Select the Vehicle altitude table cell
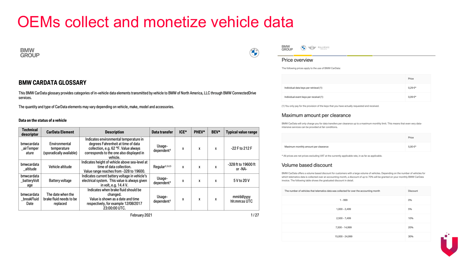The image size is (467, 263). pyautogui.click(x=60, y=167)
